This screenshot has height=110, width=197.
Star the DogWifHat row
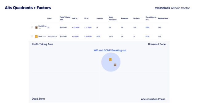[x=32, y=27]
